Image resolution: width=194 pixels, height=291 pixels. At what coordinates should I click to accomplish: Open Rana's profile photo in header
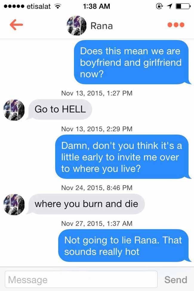click(76, 25)
